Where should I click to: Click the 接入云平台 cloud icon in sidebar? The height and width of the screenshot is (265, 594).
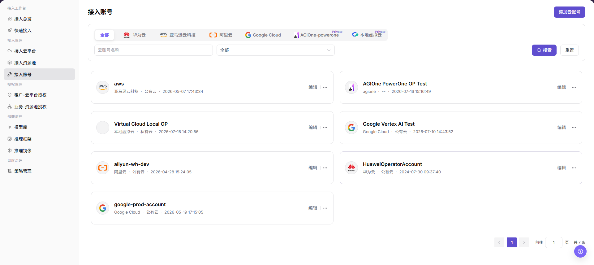10,51
